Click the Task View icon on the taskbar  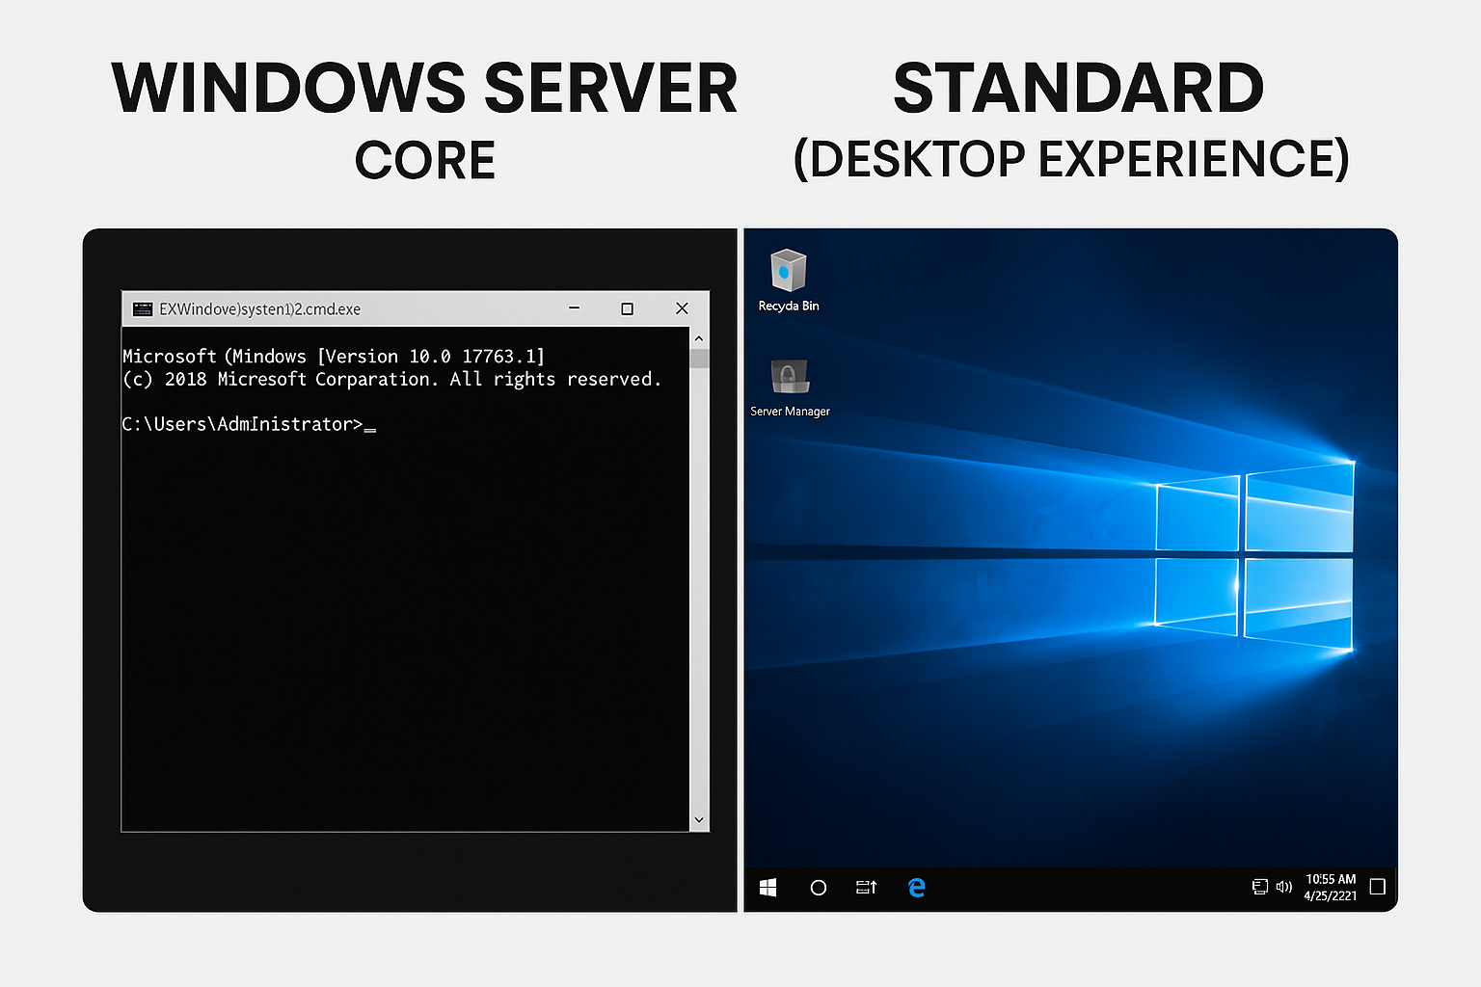[865, 887]
